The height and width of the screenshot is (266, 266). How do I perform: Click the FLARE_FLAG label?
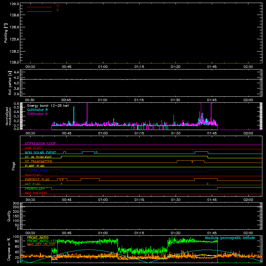(35, 166)
